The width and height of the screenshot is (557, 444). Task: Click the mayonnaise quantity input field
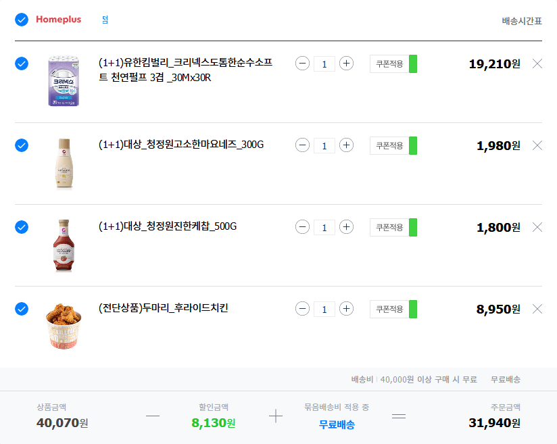(x=324, y=145)
